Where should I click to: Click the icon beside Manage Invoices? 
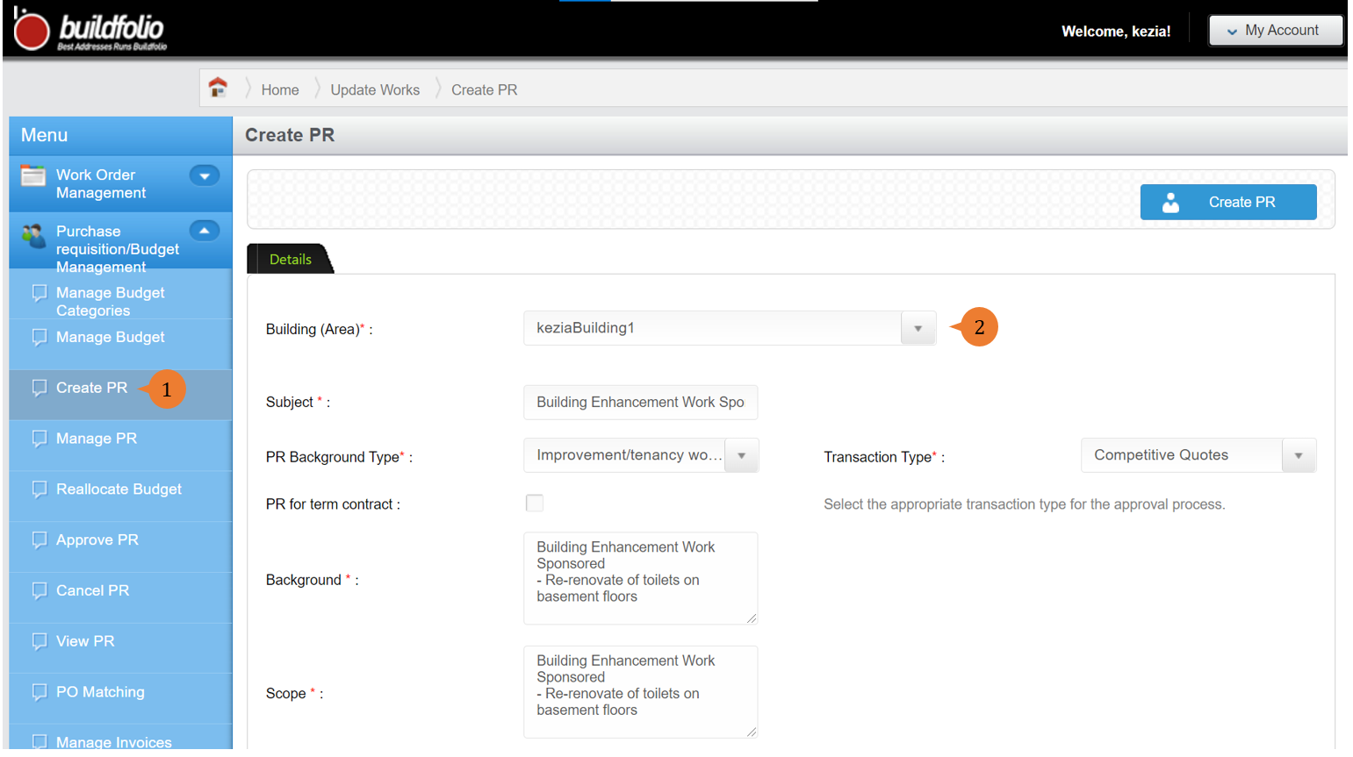[40, 742]
